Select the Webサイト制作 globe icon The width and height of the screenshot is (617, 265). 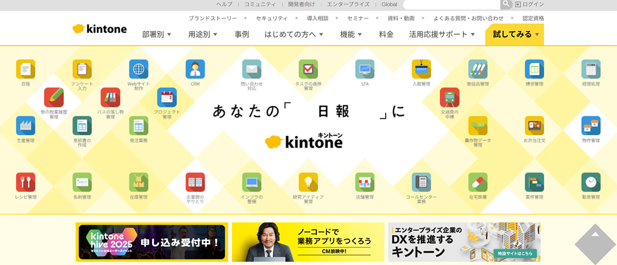(x=139, y=69)
